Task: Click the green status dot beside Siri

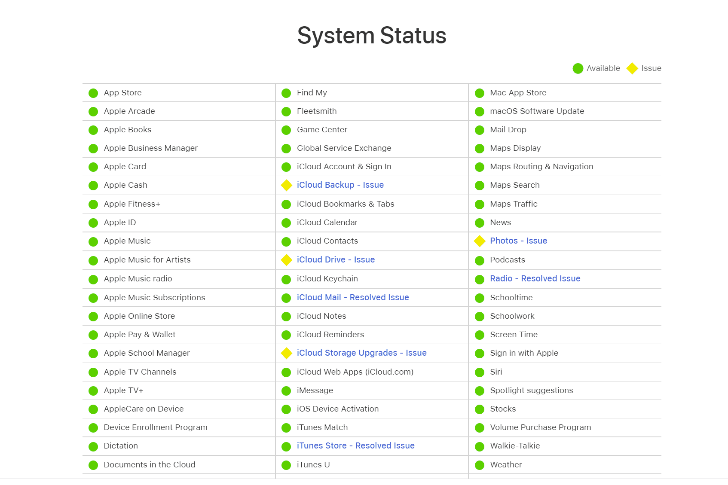Action: tap(480, 372)
